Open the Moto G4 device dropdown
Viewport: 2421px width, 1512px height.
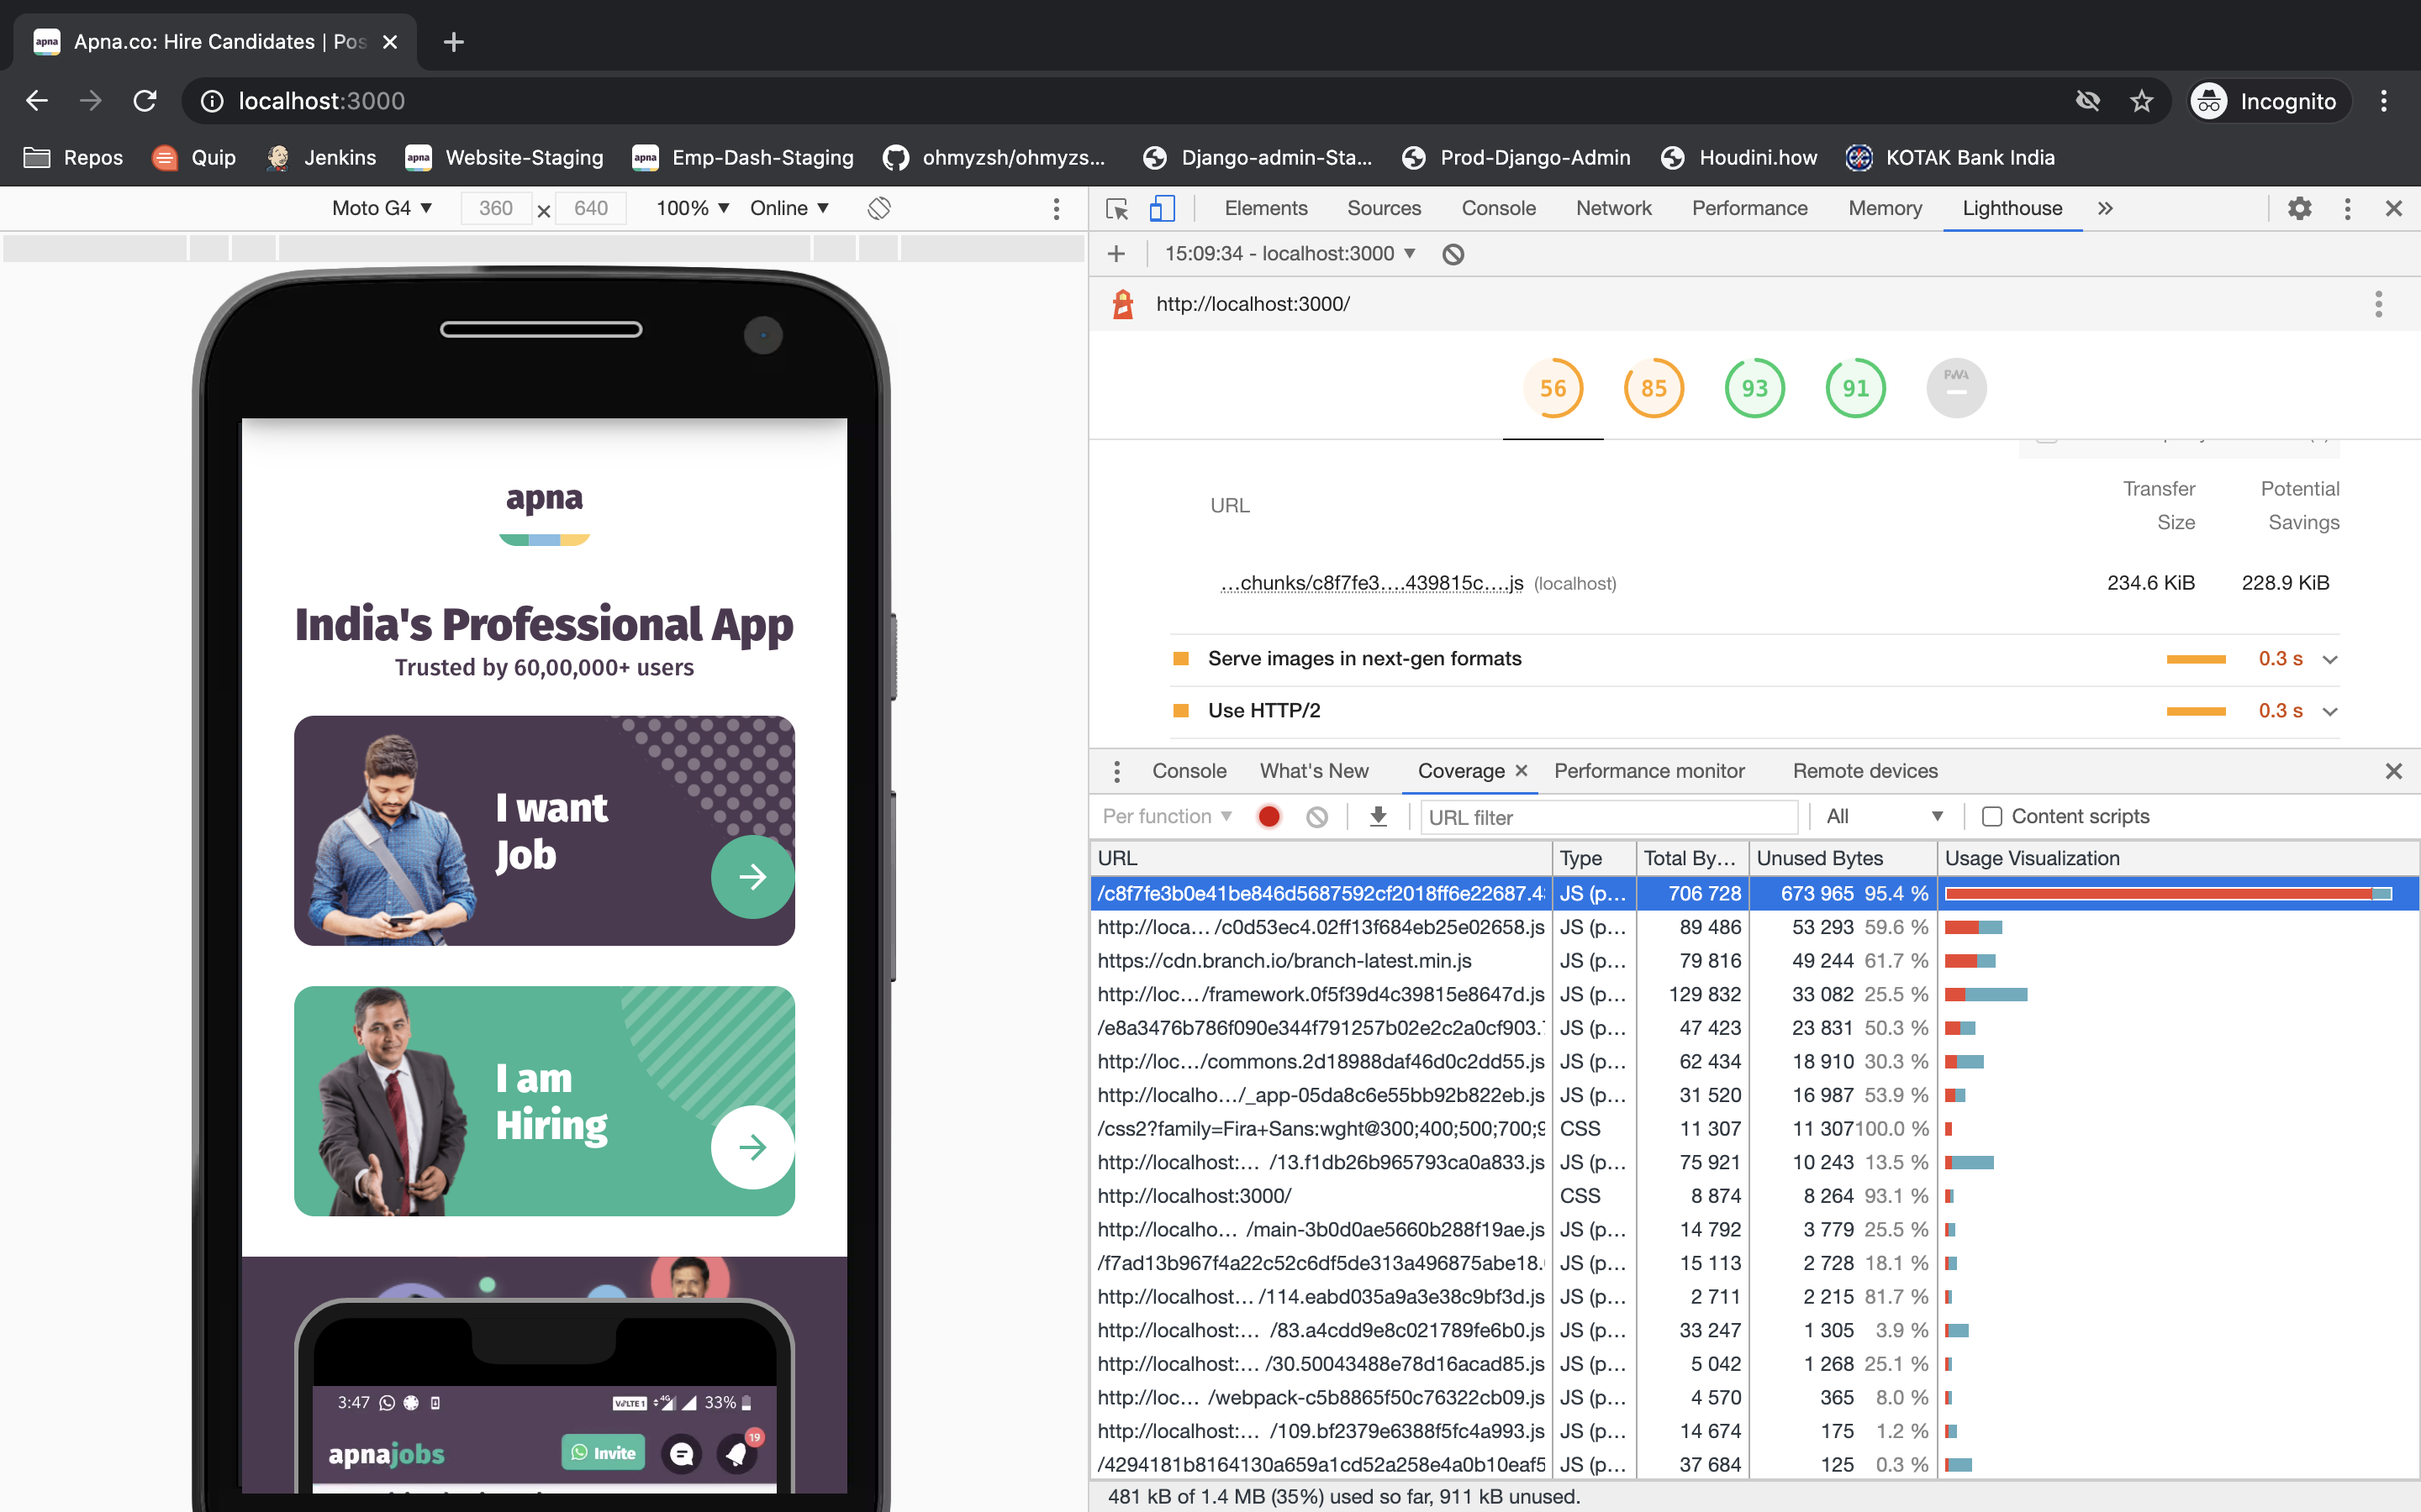[x=381, y=208]
